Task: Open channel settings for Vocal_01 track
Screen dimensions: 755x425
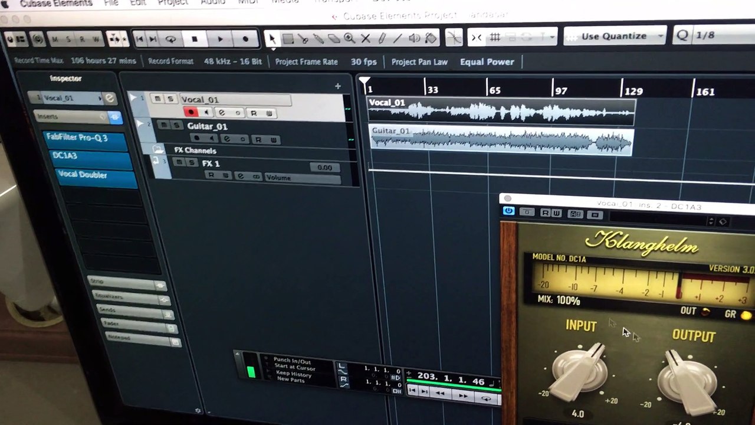Action: 222,112
